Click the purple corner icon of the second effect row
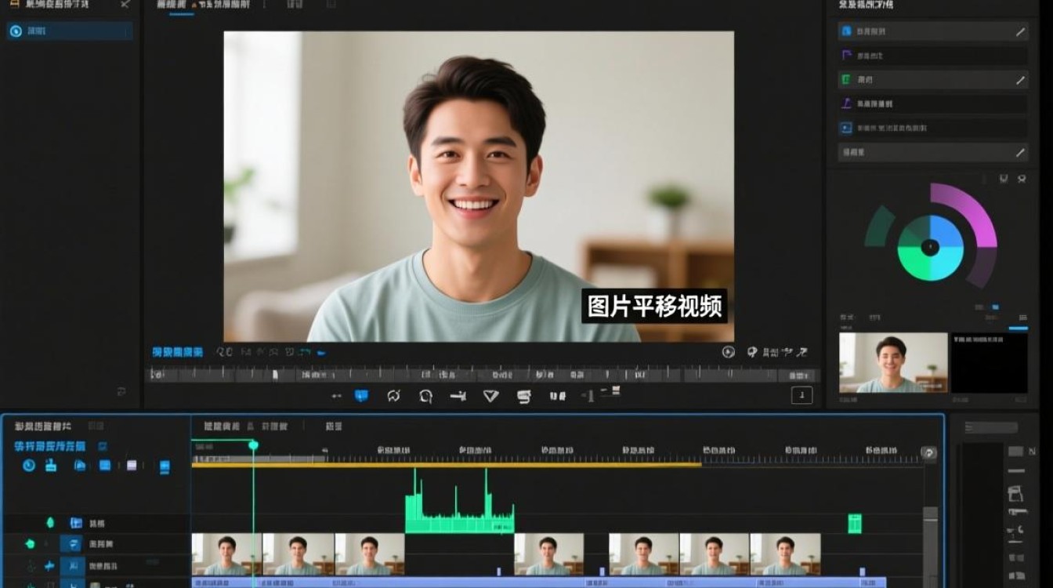The image size is (1053, 588). (x=846, y=56)
